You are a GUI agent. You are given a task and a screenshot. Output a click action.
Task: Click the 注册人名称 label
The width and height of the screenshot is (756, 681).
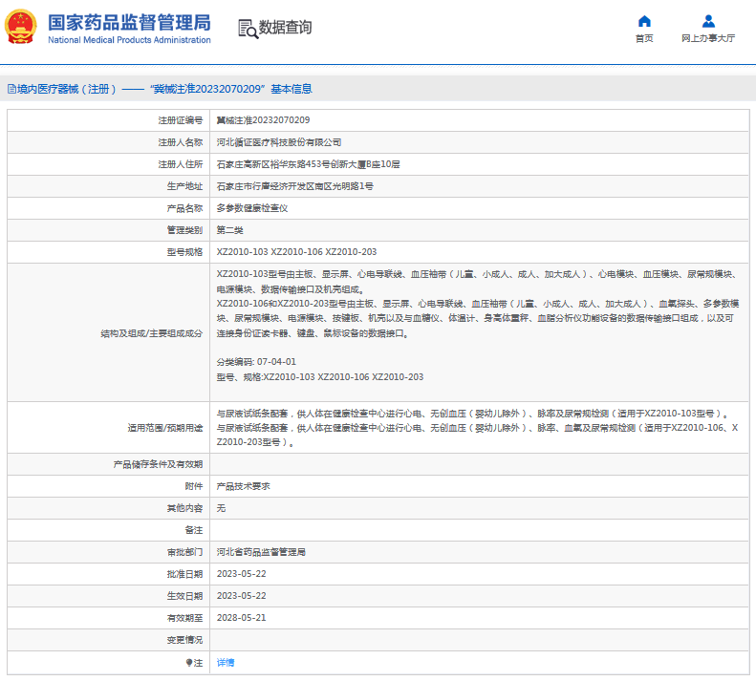click(181, 142)
